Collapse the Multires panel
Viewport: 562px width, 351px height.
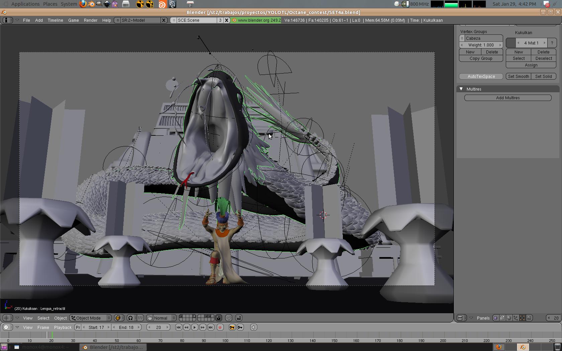coord(461,89)
